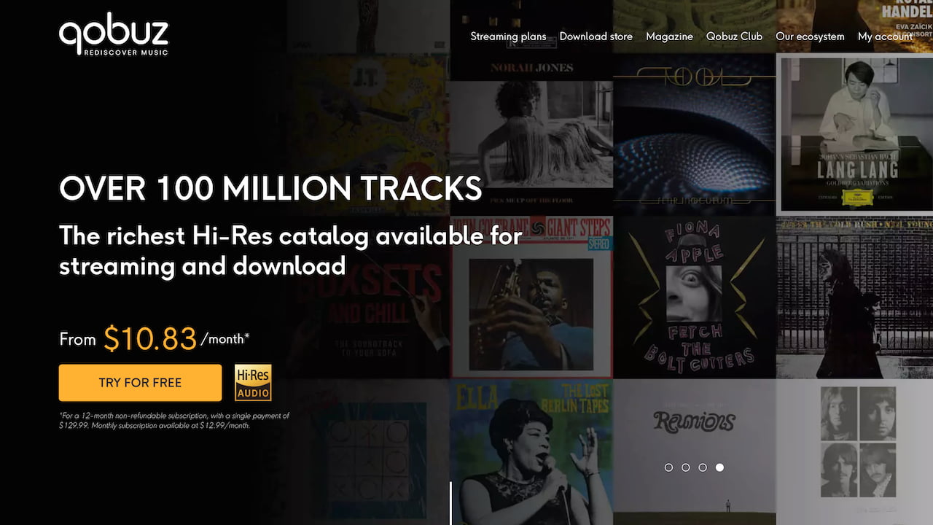
Task: Click the J.T. yellow album cover
Action: [368, 133]
